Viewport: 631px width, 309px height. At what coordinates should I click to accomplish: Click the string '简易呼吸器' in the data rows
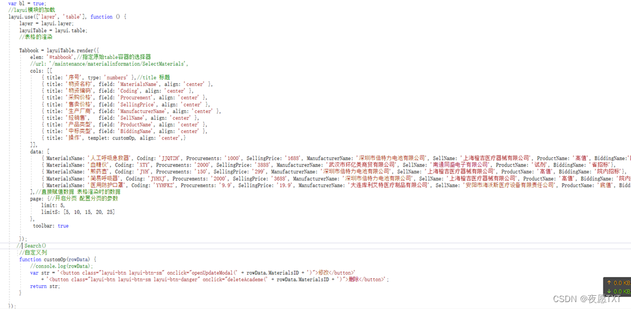tap(104, 178)
